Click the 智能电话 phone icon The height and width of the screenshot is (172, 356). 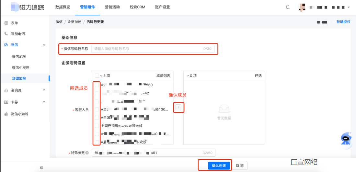click(x=6, y=34)
